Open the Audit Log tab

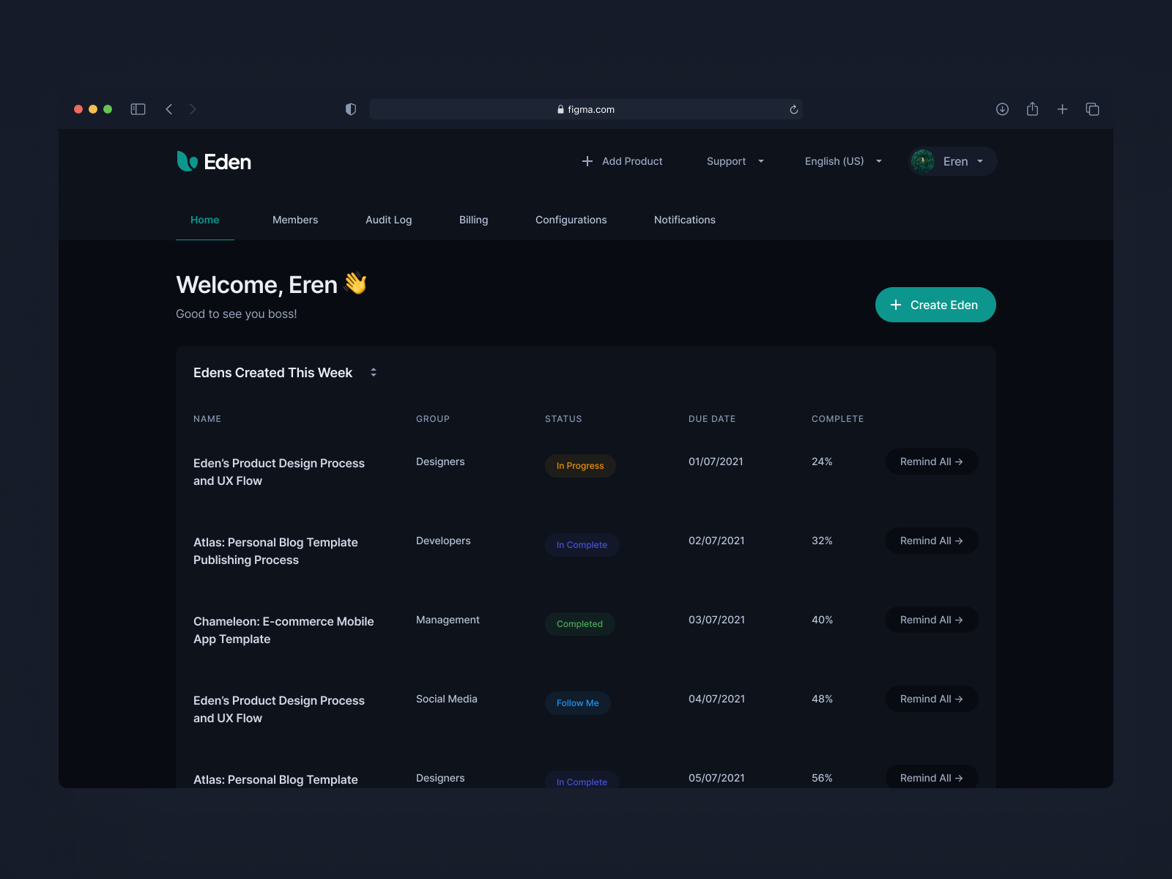pos(389,220)
